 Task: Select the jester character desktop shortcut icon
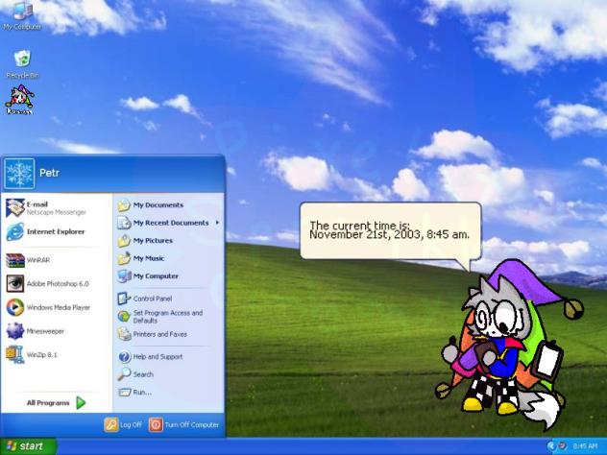tap(20, 100)
